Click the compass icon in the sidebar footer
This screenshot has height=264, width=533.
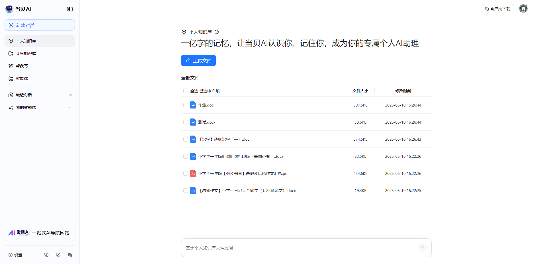(x=58, y=255)
